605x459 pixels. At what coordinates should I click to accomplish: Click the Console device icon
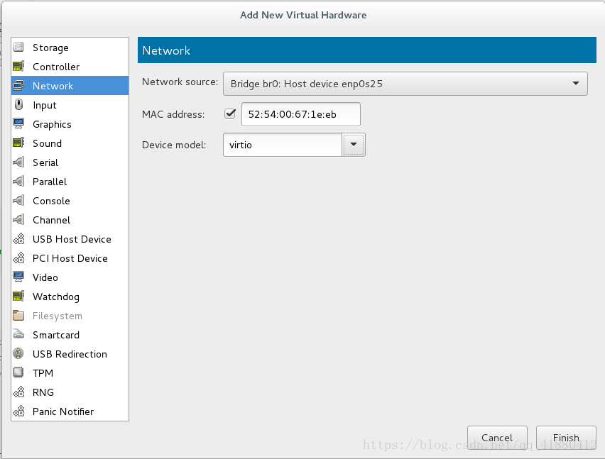18,200
